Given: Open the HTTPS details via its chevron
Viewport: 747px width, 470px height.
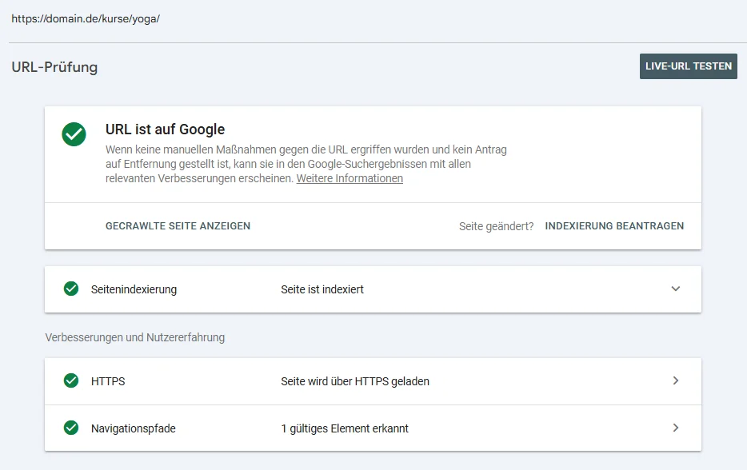Looking at the screenshot, I should (676, 381).
